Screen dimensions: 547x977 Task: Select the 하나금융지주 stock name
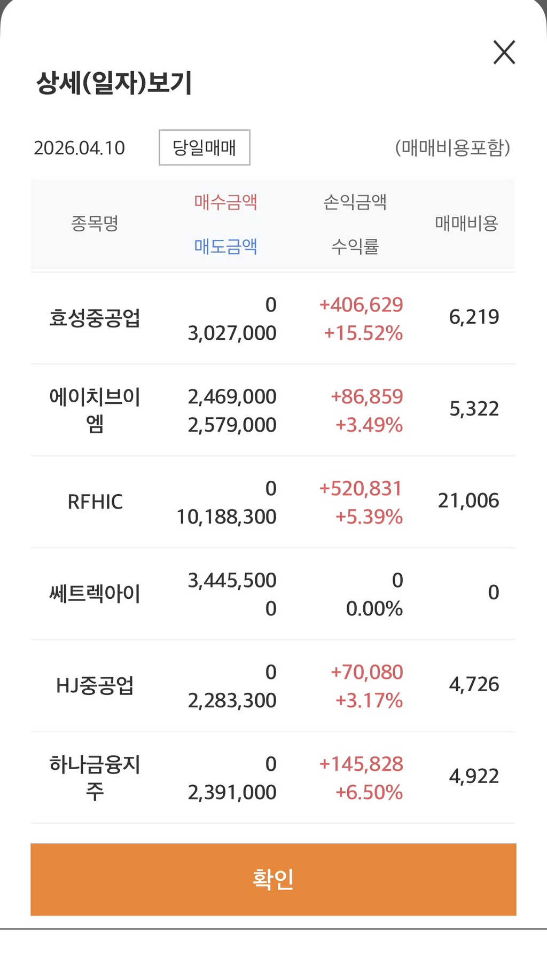point(95,777)
